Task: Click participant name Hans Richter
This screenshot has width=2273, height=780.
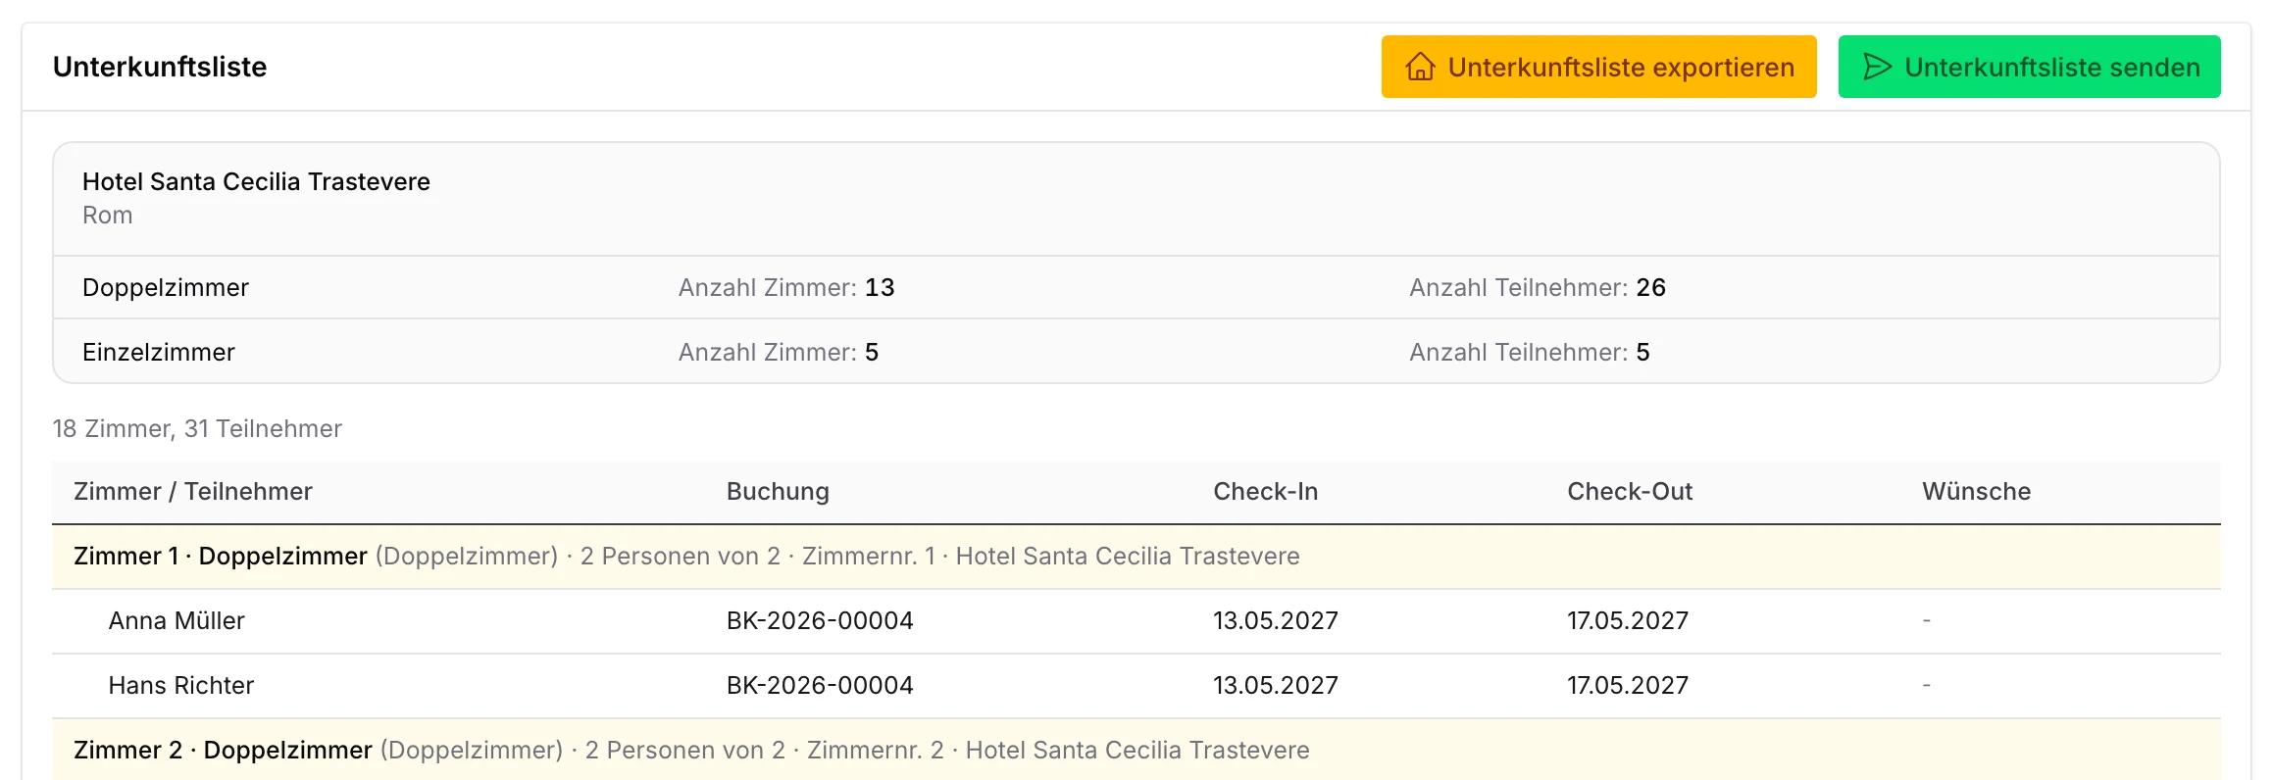Action: (x=181, y=685)
